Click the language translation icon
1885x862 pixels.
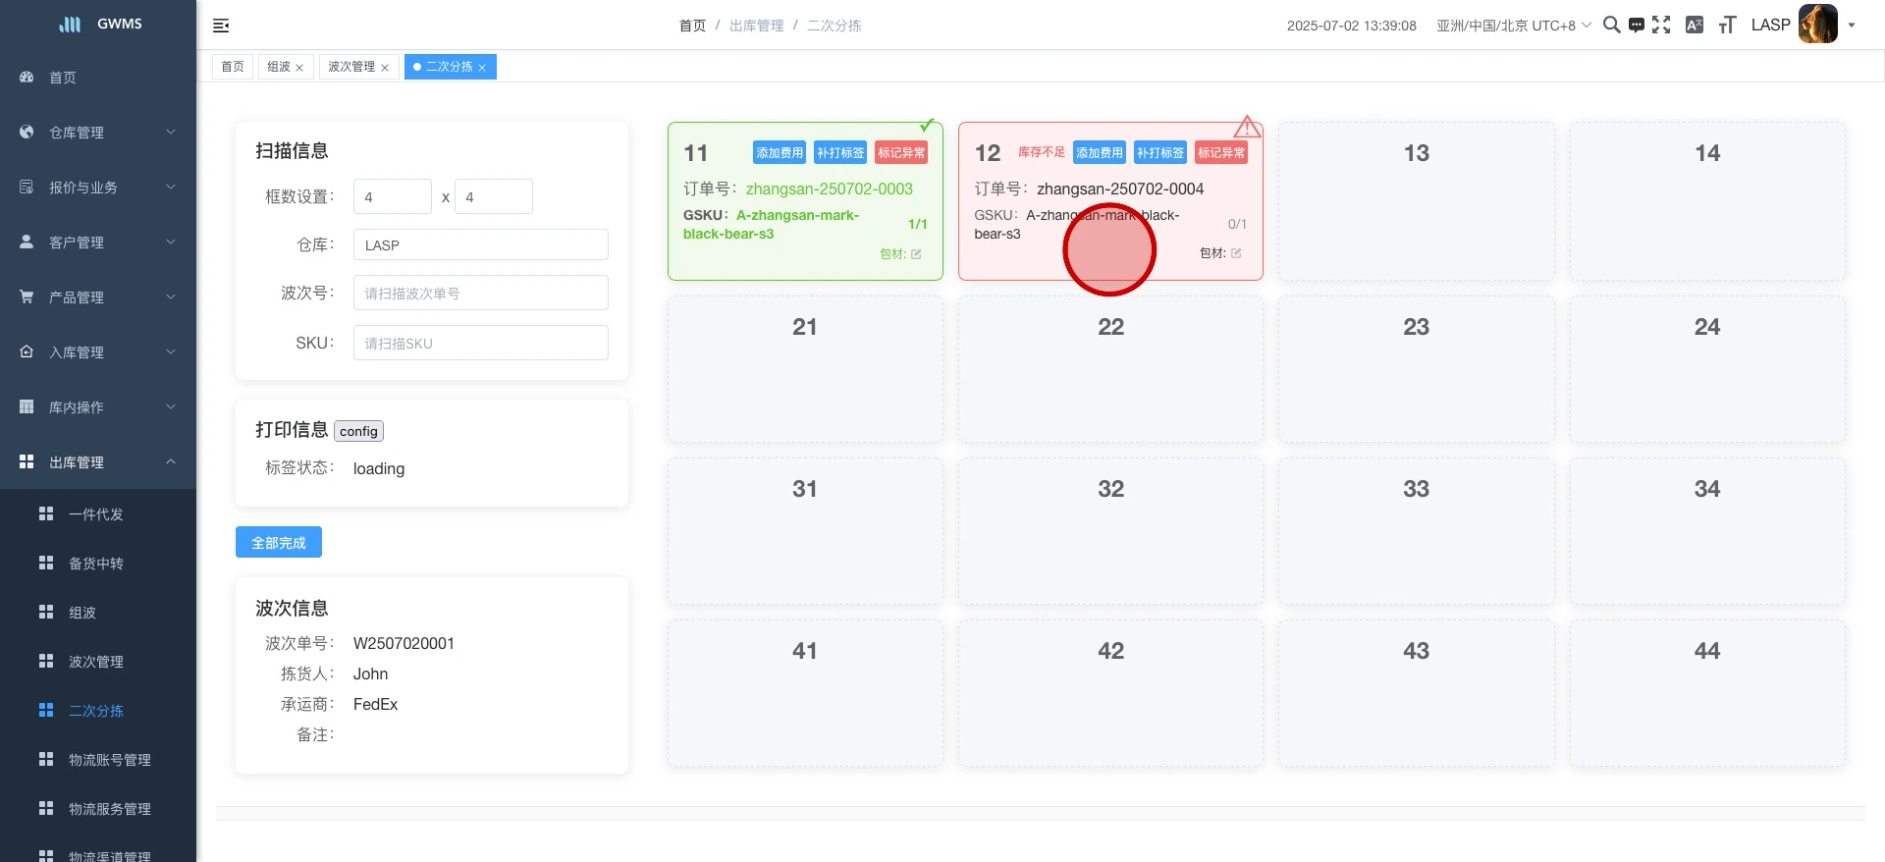point(1695,26)
